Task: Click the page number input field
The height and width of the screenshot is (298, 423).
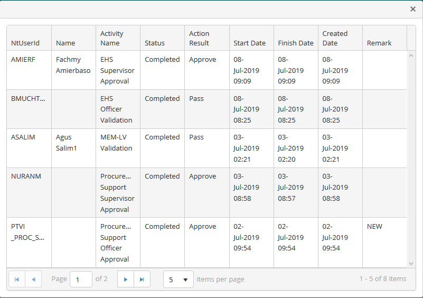Action: (81, 279)
